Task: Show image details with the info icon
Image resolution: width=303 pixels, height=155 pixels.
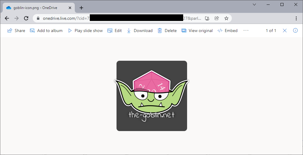Action: coord(295,31)
